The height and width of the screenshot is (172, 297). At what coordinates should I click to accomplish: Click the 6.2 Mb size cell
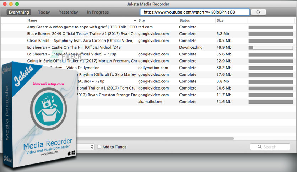pyautogui.click(x=223, y=34)
